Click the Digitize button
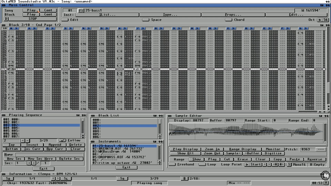This screenshot has width=331, height=186. point(273,154)
